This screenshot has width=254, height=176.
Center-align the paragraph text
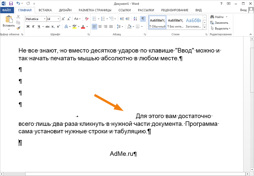[100, 26]
